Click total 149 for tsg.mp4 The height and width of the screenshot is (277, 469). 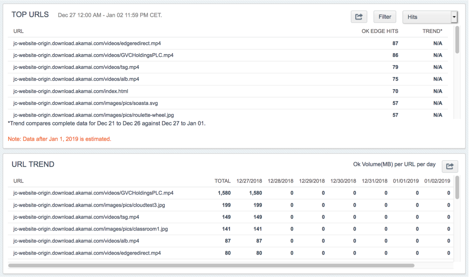(226, 217)
